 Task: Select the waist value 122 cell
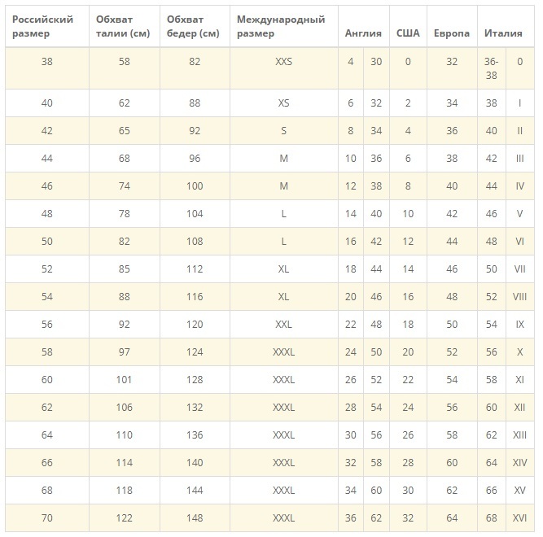pyautogui.click(x=124, y=518)
